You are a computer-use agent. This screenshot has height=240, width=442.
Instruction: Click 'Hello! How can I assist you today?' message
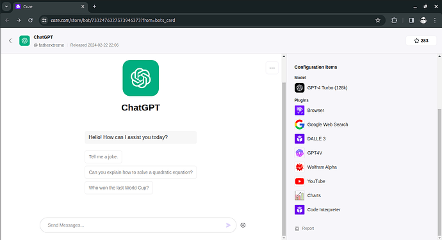pos(141,137)
